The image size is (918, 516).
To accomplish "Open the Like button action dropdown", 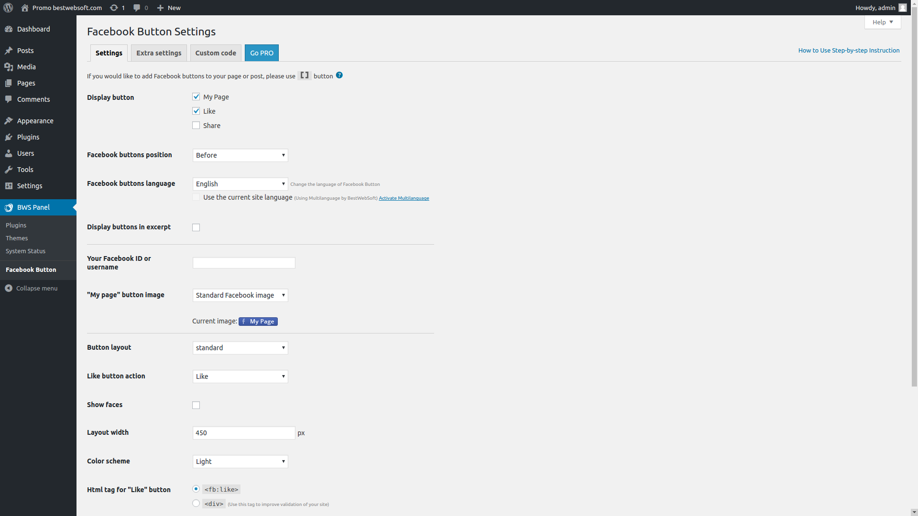I will pyautogui.click(x=240, y=376).
